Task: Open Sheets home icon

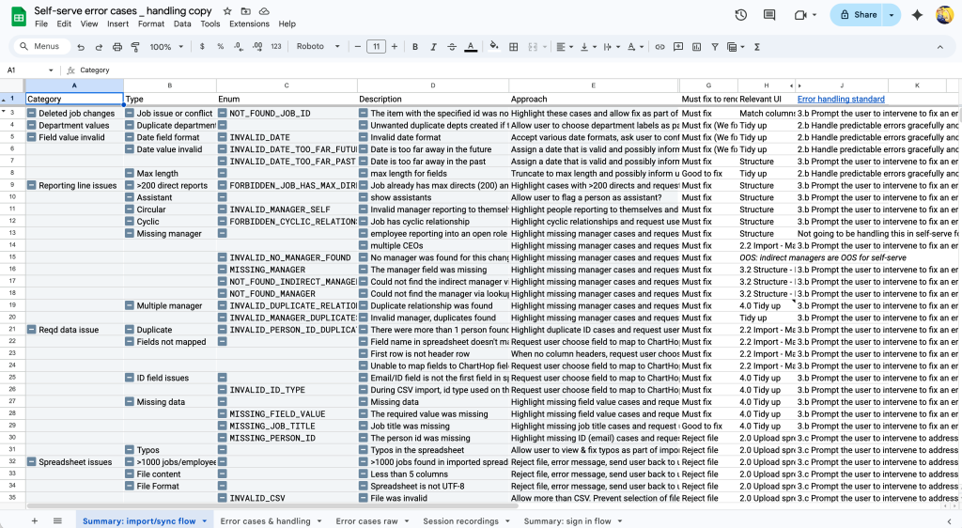Action: pos(19,17)
